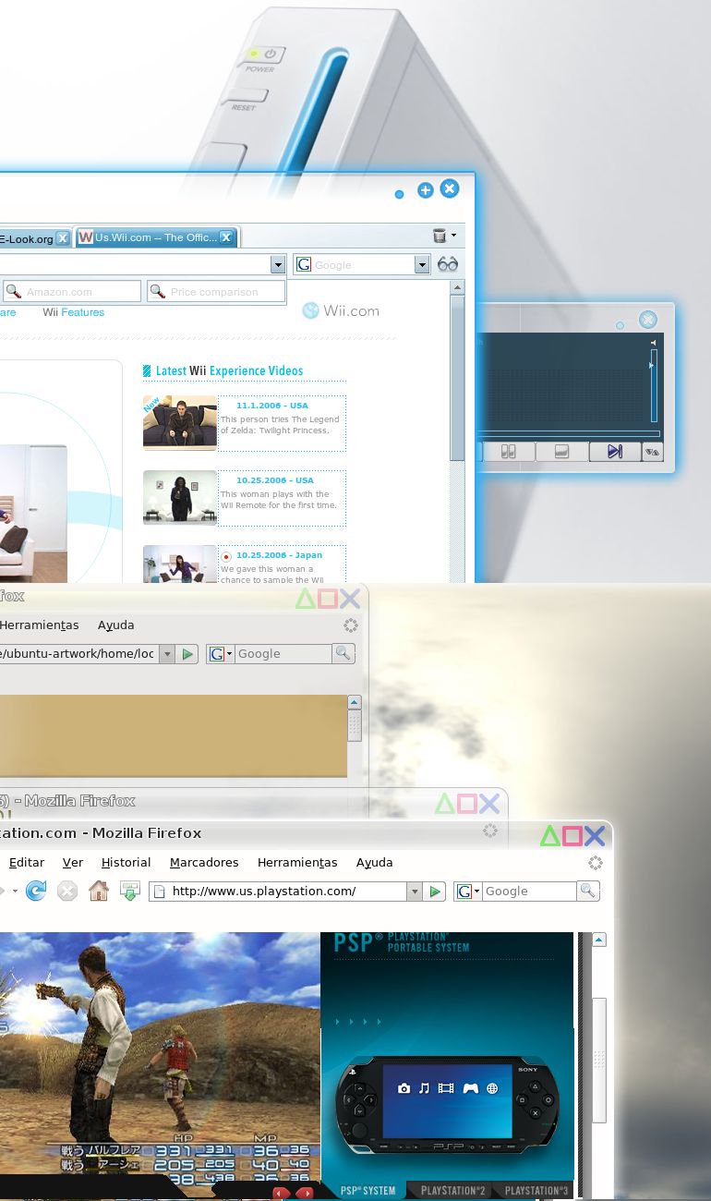
Task: Expand the address bar dropdown in the Wii browser
Action: (278, 265)
